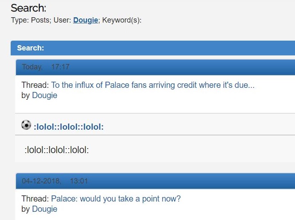Open thread 'Palace: would you take a point now?'
Image resolution: width=295 pixels, height=220 pixels.
coord(116,199)
